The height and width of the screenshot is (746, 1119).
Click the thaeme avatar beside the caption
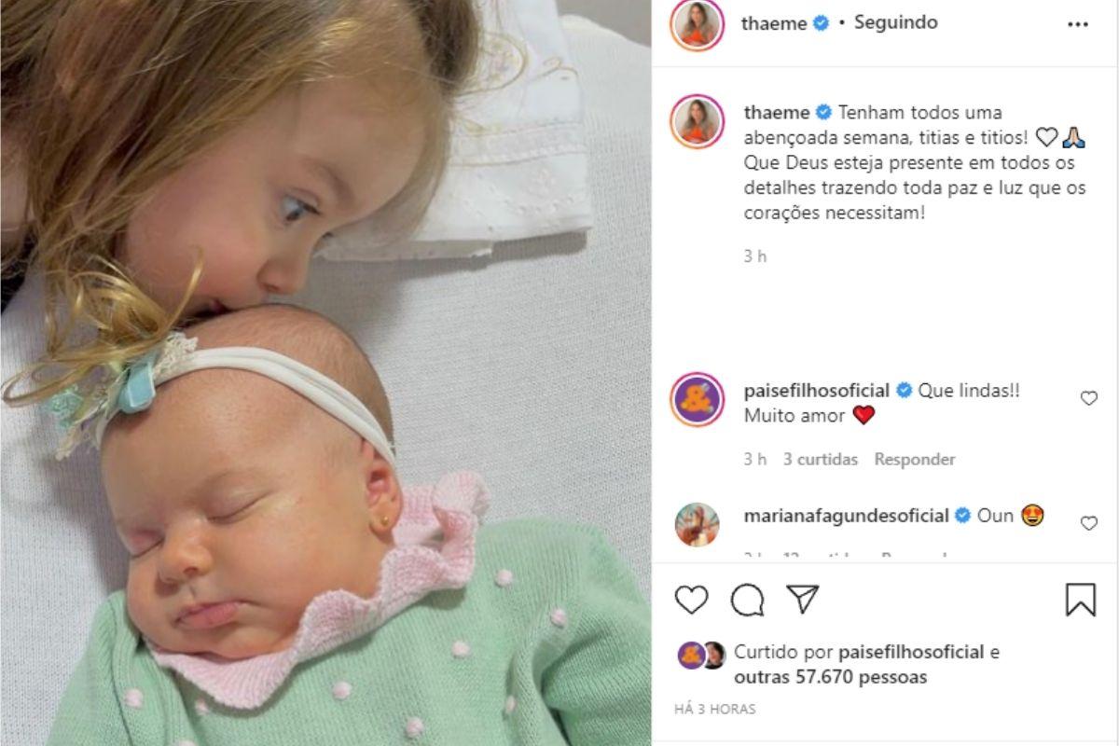tap(698, 122)
